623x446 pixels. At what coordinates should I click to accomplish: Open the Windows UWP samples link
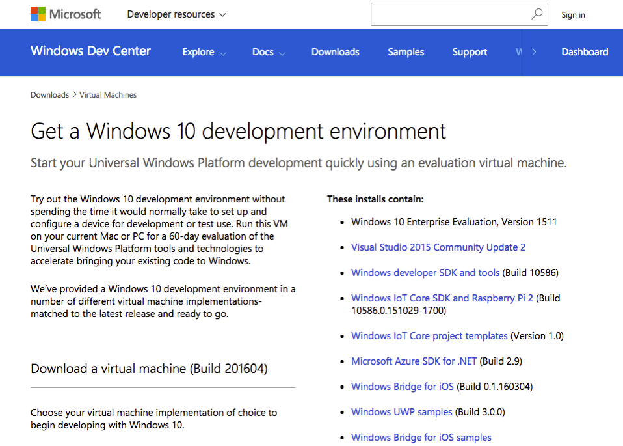(401, 412)
